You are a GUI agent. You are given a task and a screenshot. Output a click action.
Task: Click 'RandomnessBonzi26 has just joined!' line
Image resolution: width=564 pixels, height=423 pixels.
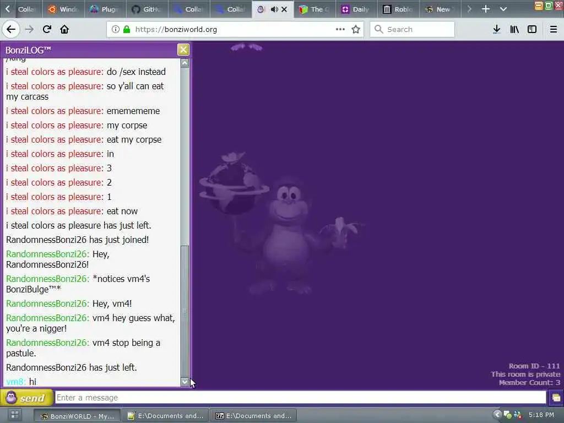point(77,240)
